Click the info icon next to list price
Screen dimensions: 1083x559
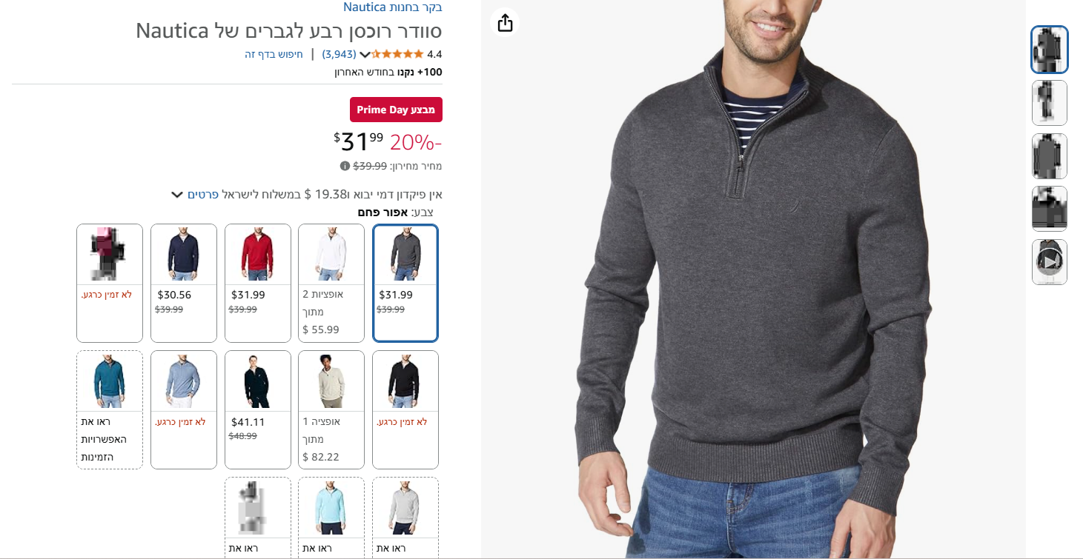(x=345, y=166)
